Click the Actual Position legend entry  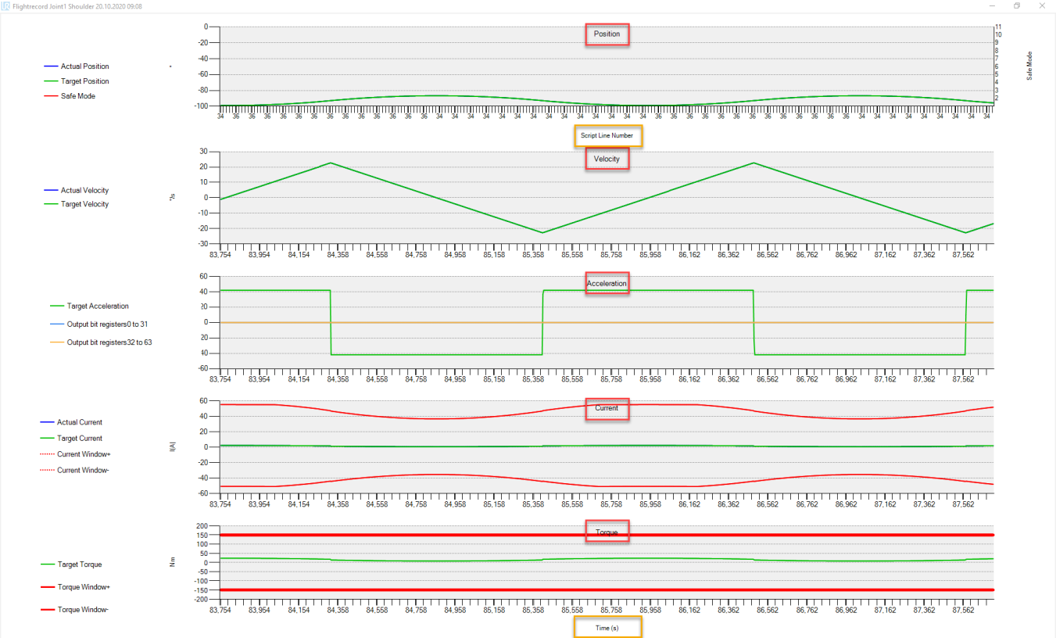click(84, 66)
